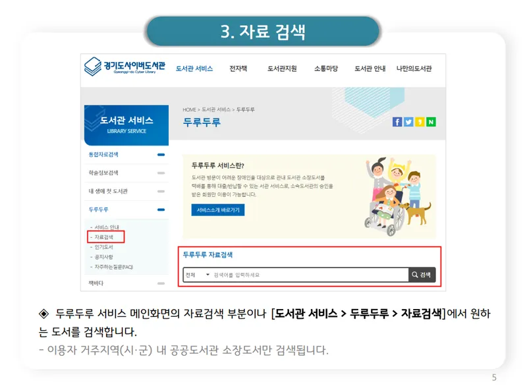This screenshot has height=392, width=527.
Task: Click HOME in the breadcrumb path
Action: coord(189,109)
